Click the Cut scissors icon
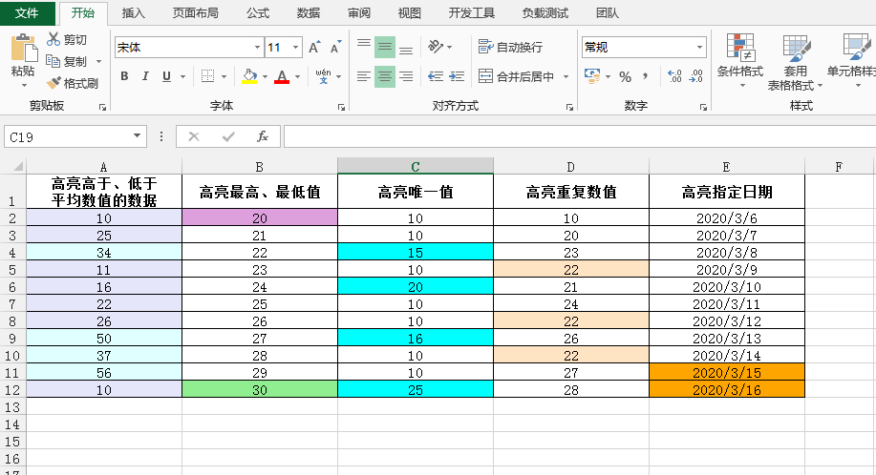This screenshot has height=475, width=876. point(53,39)
